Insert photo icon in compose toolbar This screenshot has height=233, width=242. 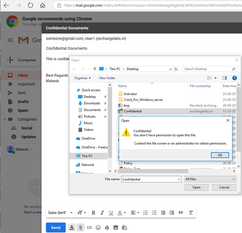click(x=116, y=227)
